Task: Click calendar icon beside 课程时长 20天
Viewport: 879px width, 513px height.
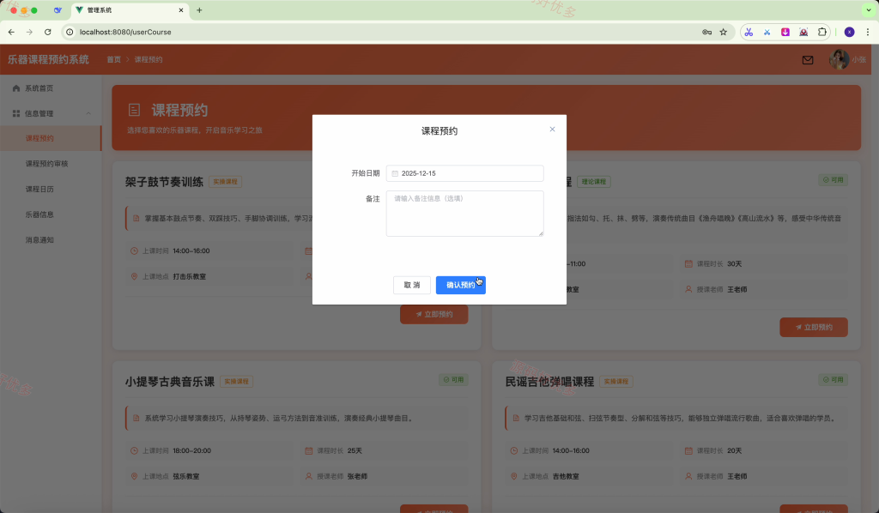Action: click(688, 451)
